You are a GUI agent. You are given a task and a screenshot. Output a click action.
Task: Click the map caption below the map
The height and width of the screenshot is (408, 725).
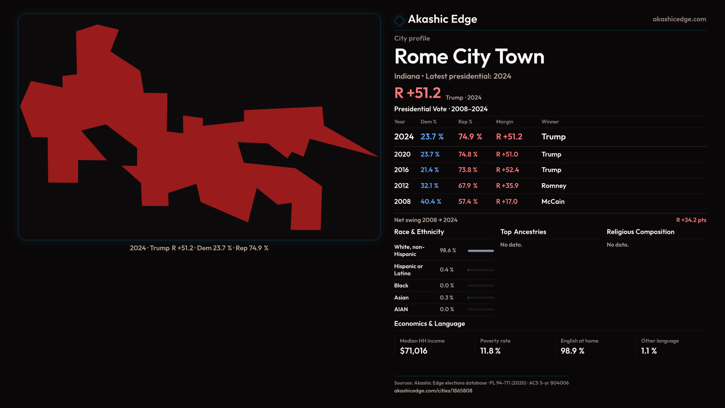[x=199, y=248]
